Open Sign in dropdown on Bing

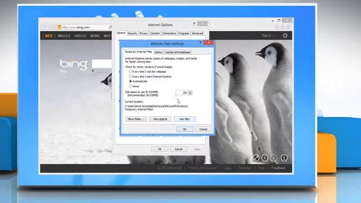pos(268,36)
